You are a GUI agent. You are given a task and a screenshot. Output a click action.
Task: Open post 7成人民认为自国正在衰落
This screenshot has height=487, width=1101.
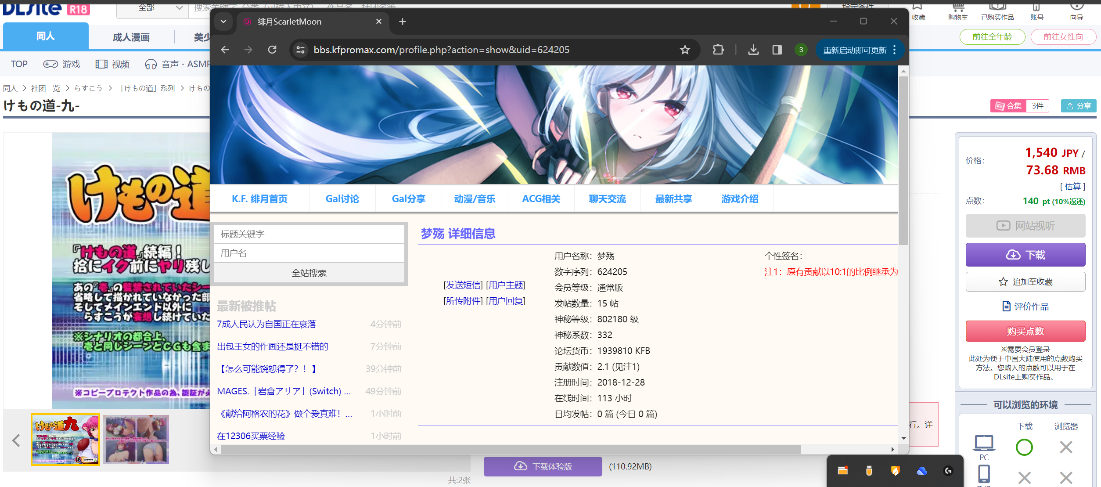(266, 324)
